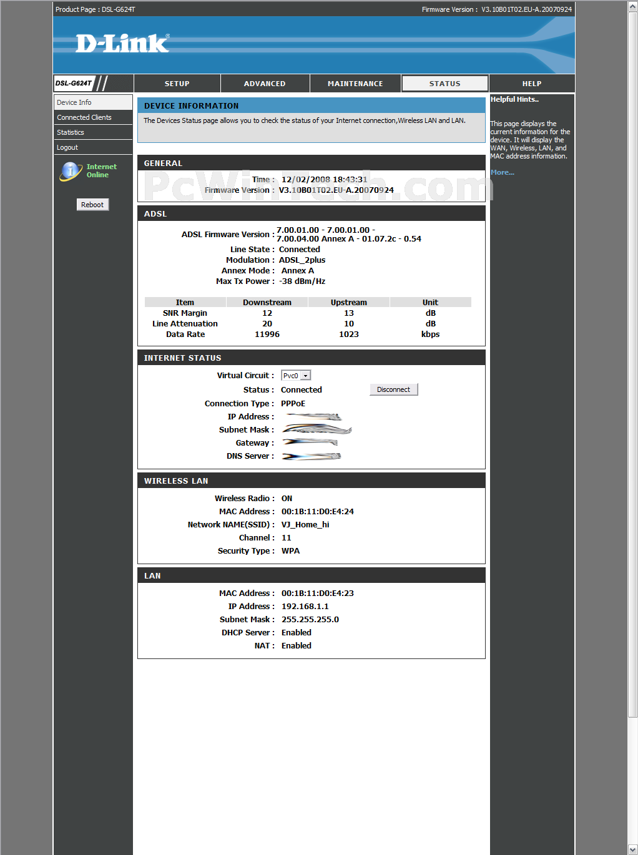638x855 pixels.
Task: Open the MAINTENANCE tab
Action: pyautogui.click(x=355, y=84)
